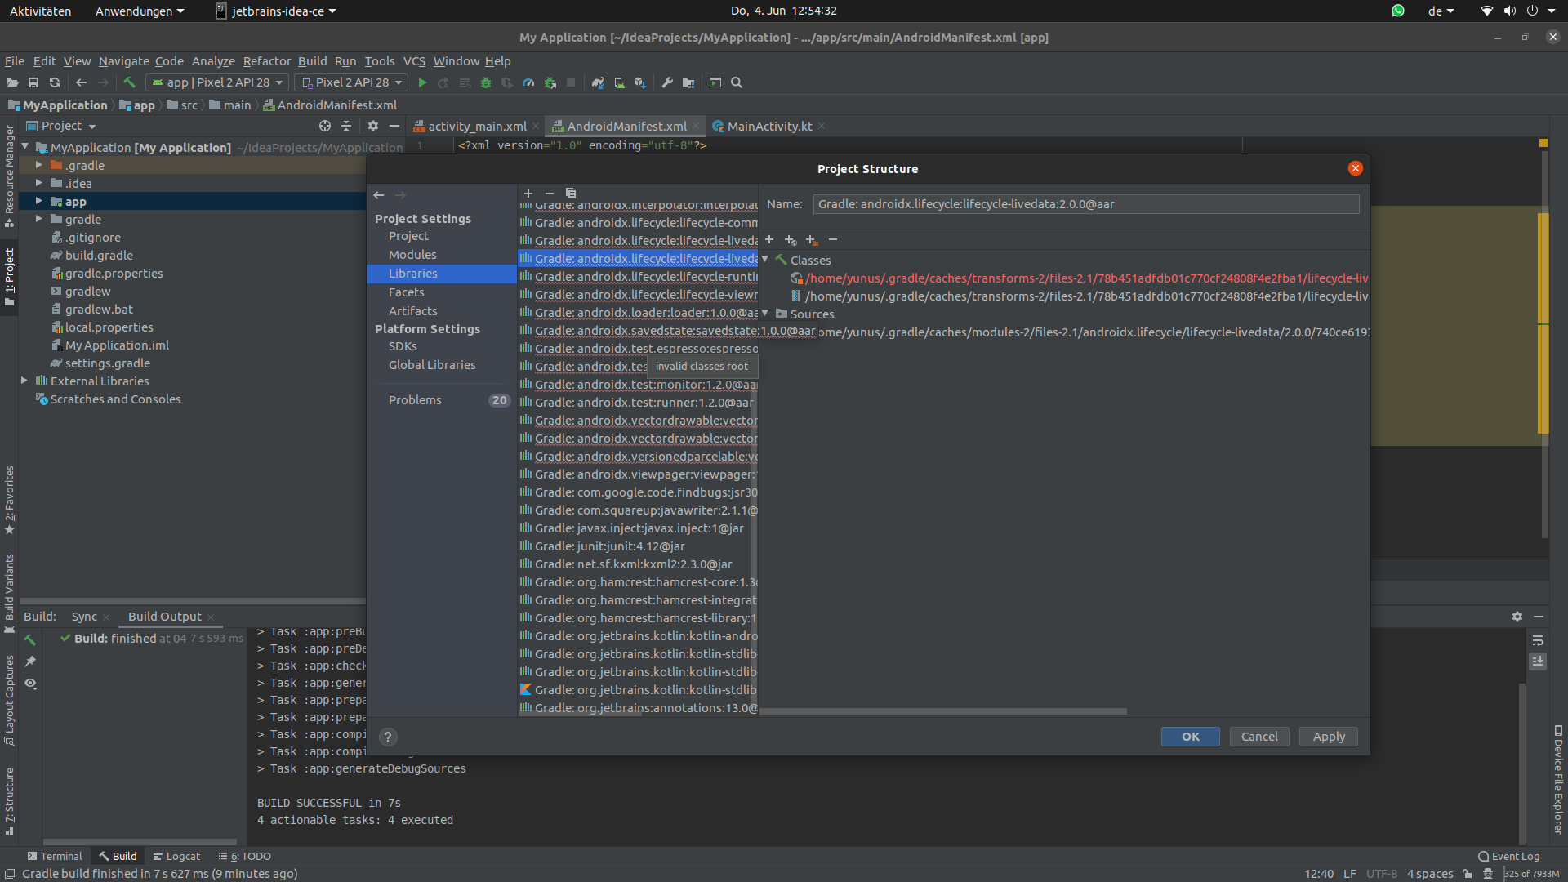The width and height of the screenshot is (1568, 882).
Task: Select Gradle: junit:junit:4.12@jar library
Action: (x=610, y=546)
